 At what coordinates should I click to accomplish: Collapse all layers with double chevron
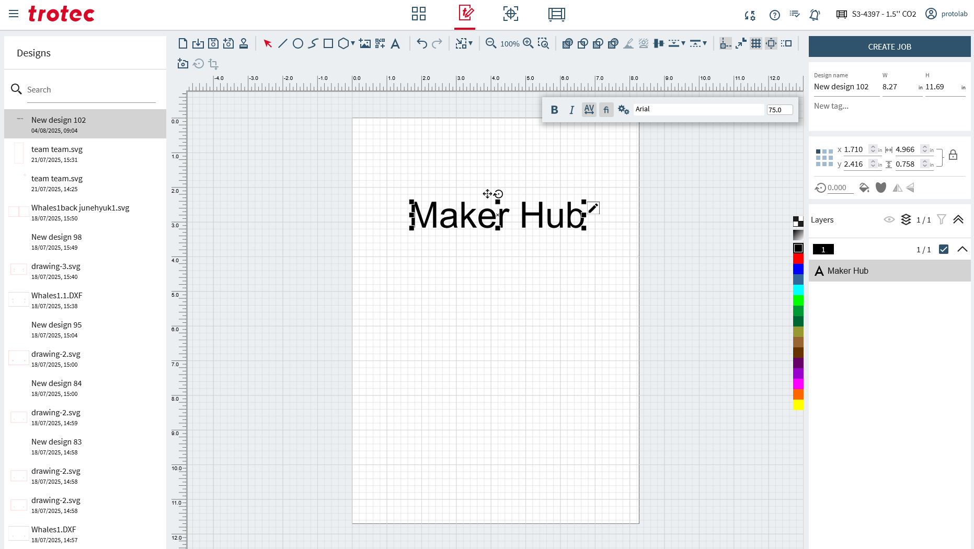(958, 220)
